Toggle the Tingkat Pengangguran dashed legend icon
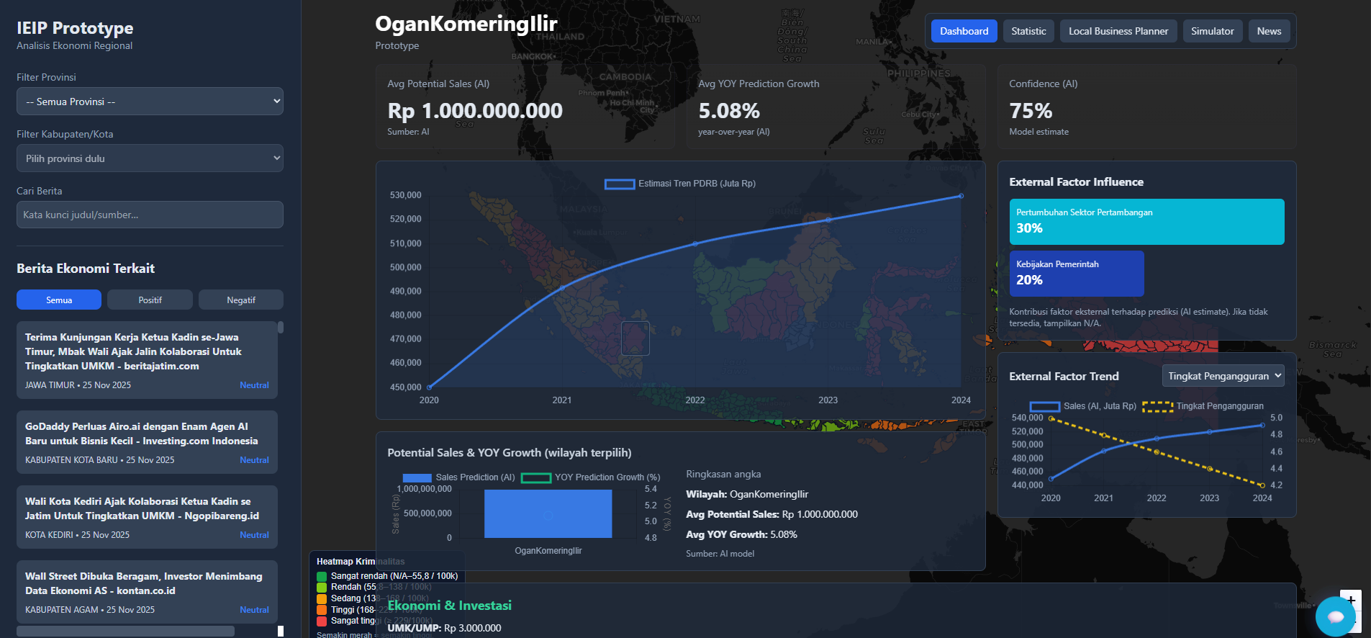Screen dimensions: 1371x638 (1157, 406)
